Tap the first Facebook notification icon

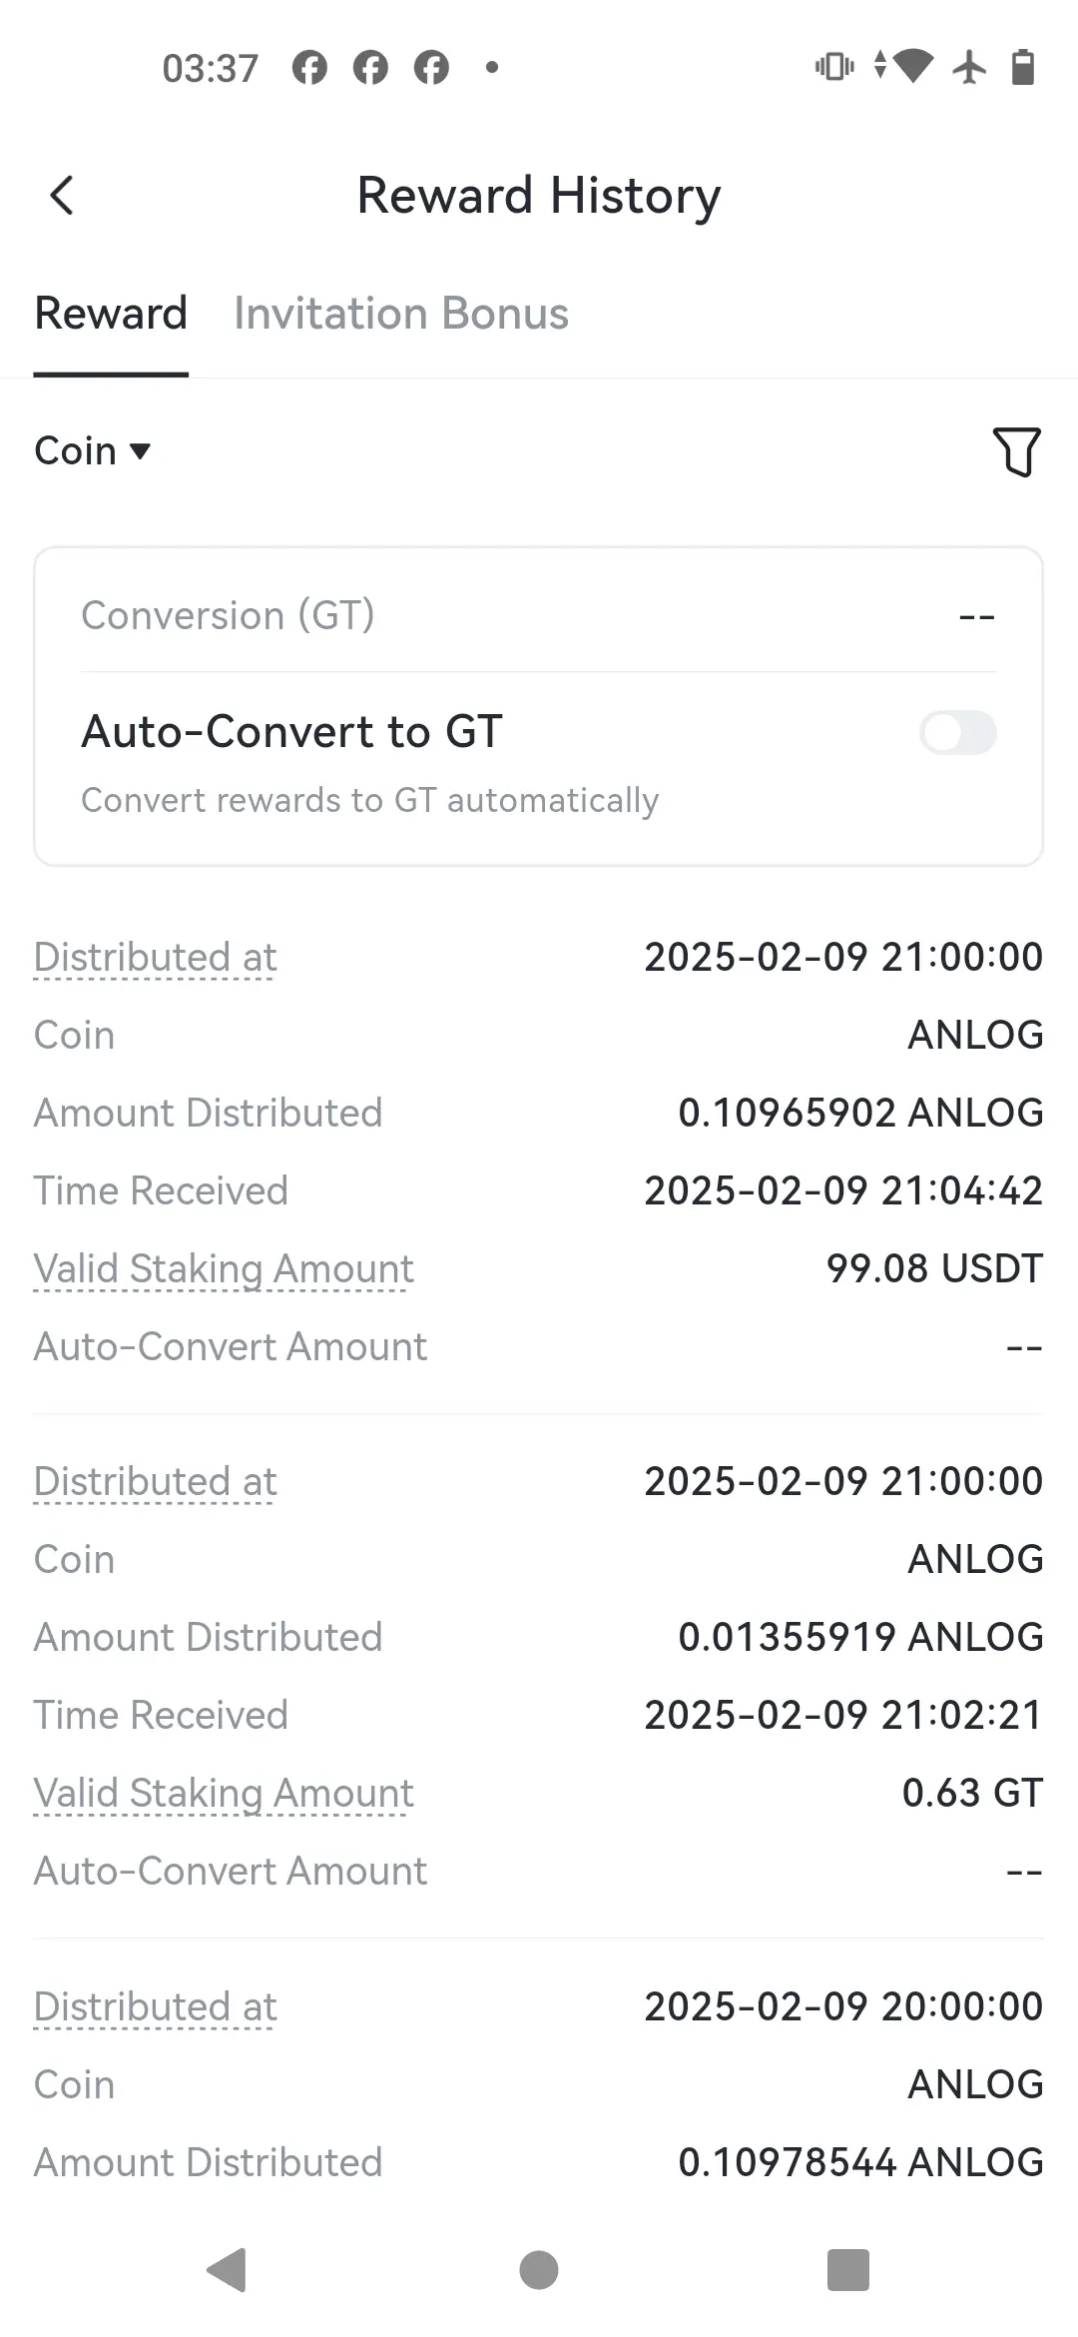(309, 68)
